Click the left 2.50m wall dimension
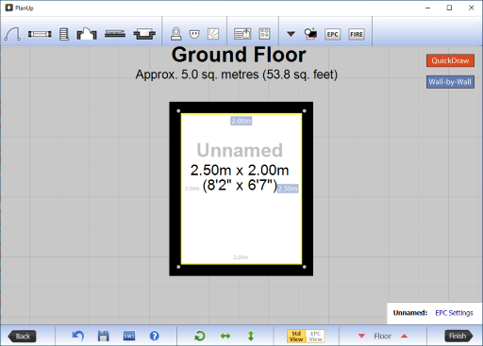Viewport: 483px width, 346px height. [x=192, y=189]
